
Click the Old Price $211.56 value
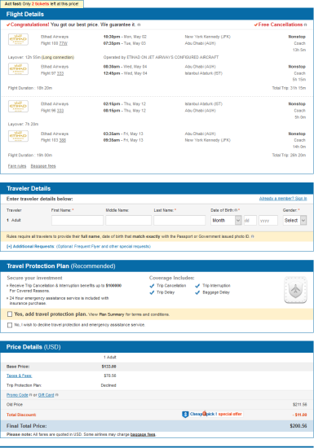tap(299, 405)
